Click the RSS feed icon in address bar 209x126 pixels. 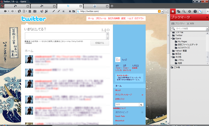coord(159,11)
